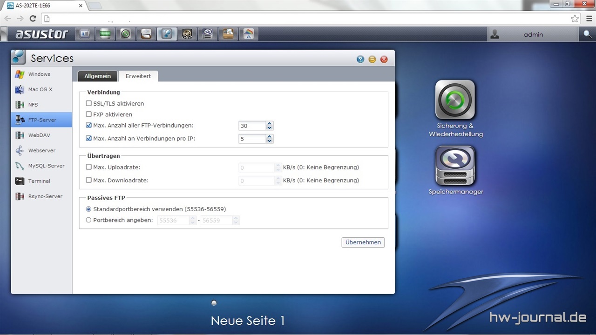Select NFS service
Viewport: 596px width, 335px height.
(41, 105)
